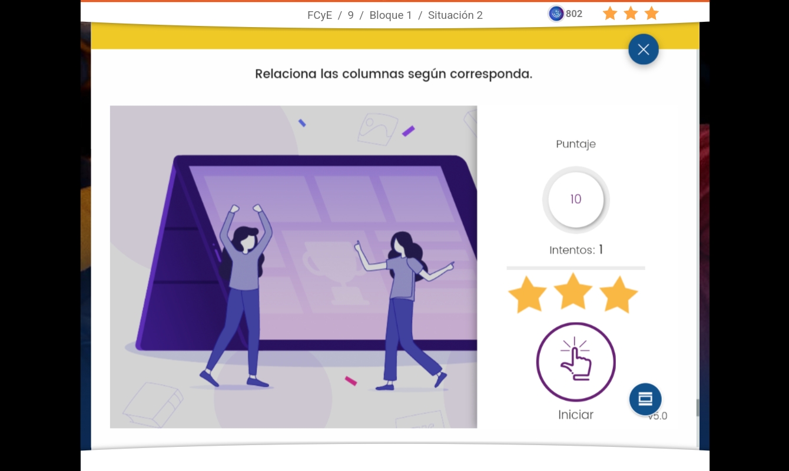This screenshot has width=789, height=471.
Task: Click the first large gold score star
Action: [x=527, y=295]
